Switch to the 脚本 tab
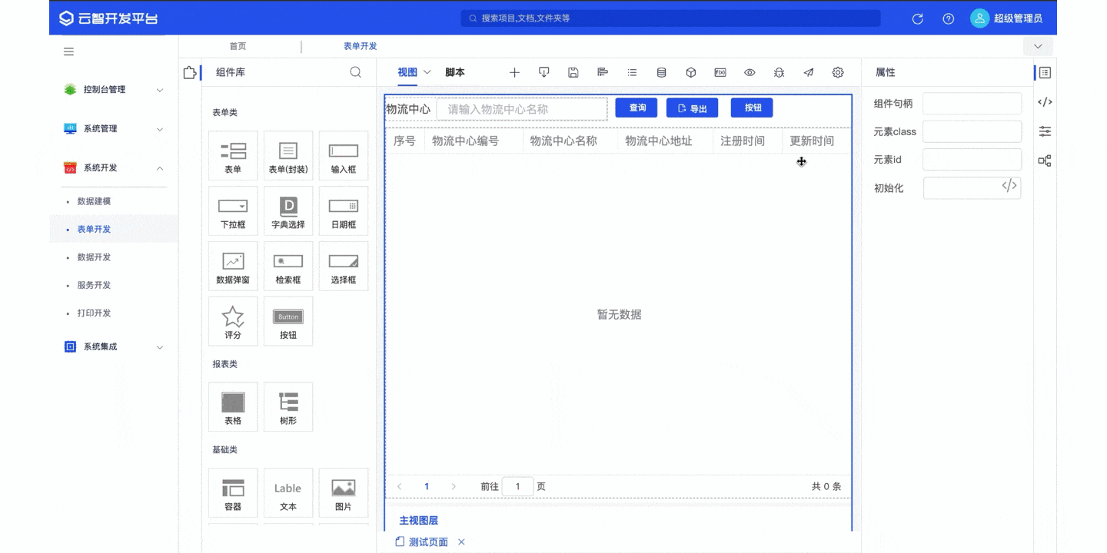 455,72
